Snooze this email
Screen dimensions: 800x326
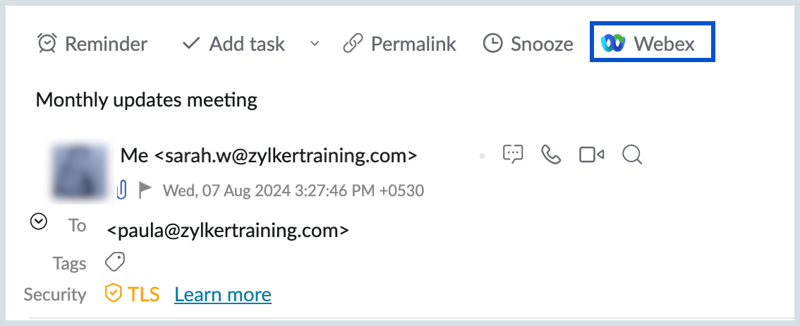click(528, 44)
